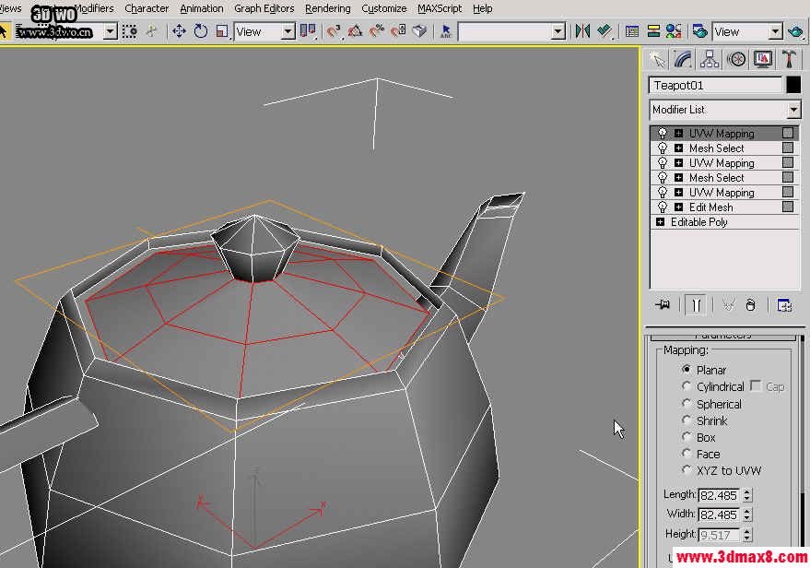Open the selection filter dropdown arrow

[110, 32]
